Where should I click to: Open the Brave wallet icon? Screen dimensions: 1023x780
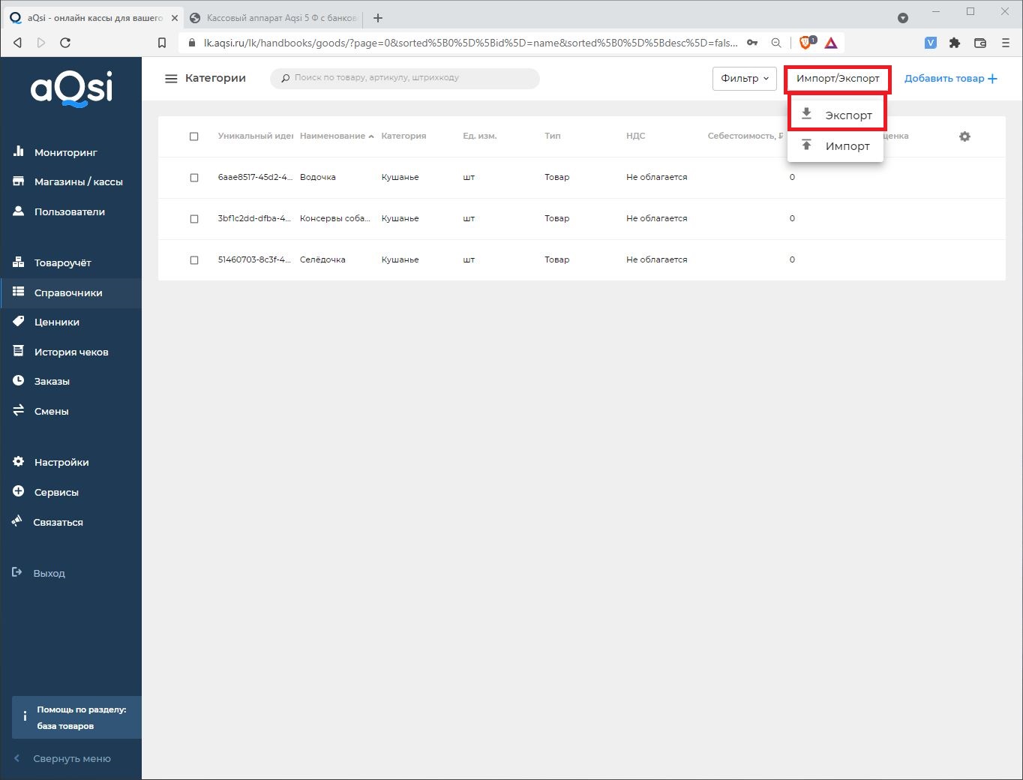[979, 43]
